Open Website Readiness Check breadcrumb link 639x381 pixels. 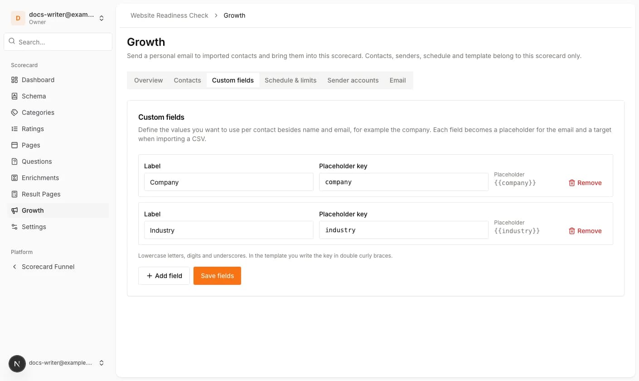point(169,15)
